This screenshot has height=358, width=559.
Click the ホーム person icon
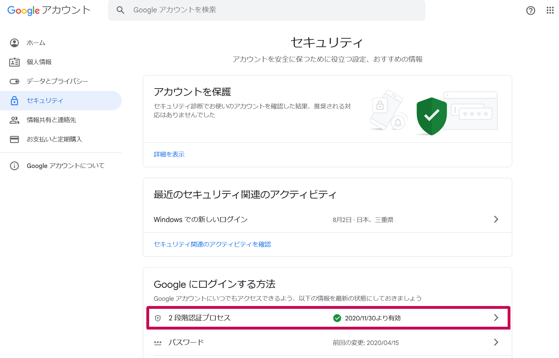(14, 43)
